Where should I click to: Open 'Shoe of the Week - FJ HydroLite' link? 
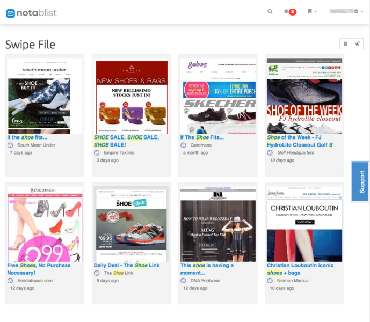(300, 141)
